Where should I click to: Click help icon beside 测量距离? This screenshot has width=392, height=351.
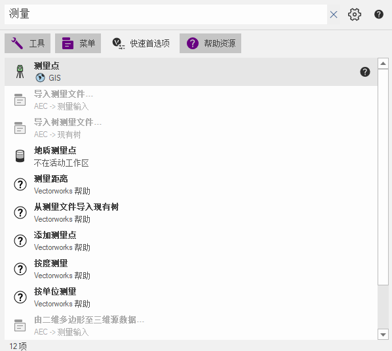(x=20, y=184)
